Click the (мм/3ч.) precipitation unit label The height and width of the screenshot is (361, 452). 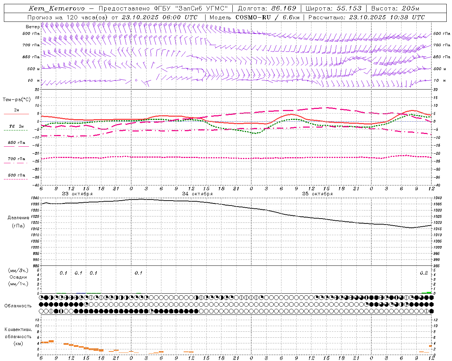pos(18,271)
